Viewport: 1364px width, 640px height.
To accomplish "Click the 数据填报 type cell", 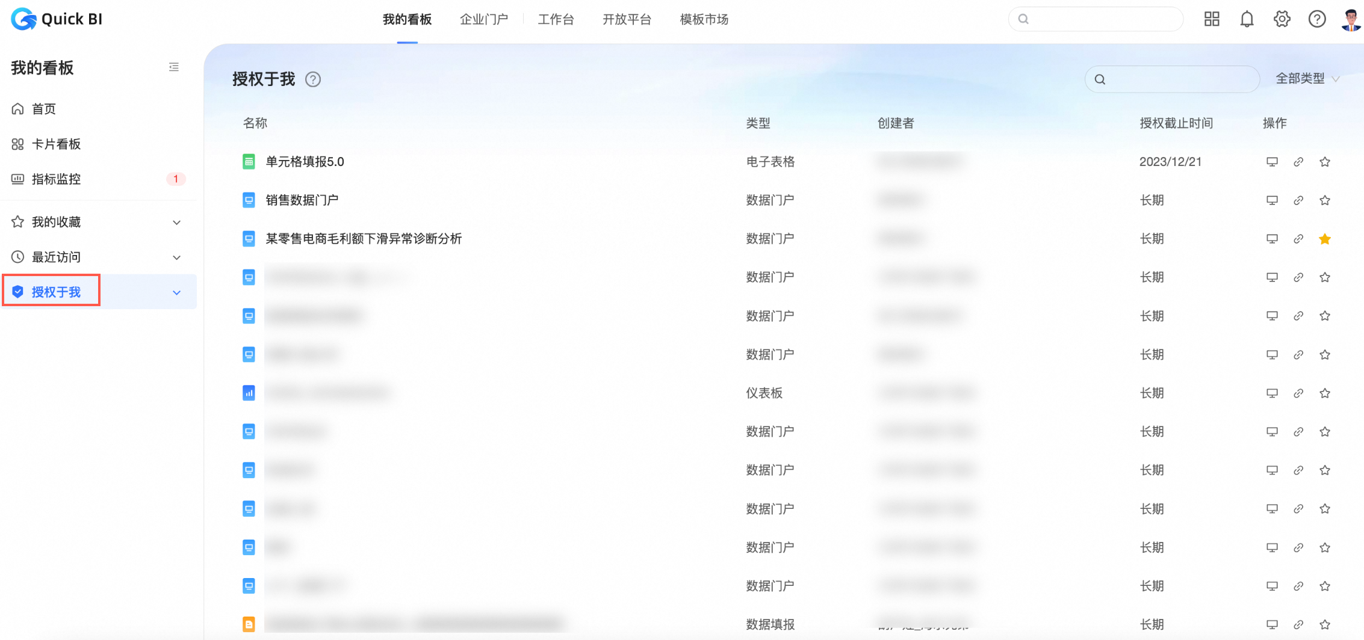I will [770, 624].
